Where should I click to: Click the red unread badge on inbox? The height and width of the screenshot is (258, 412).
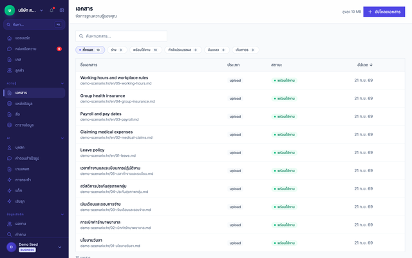(x=59, y=49)
